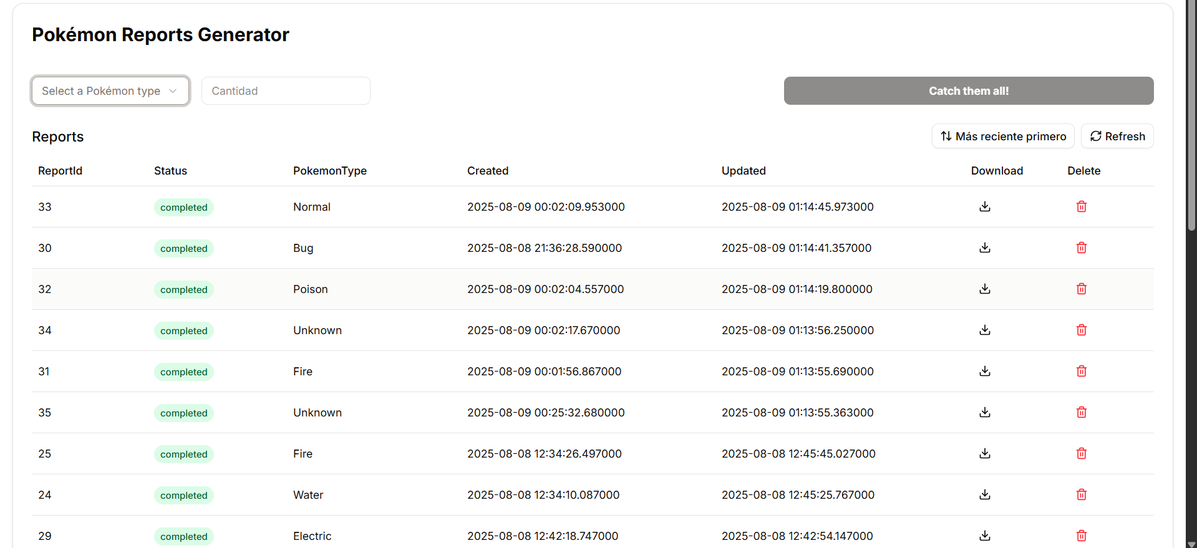Click the Status column header
Viewport: 1197px width, 548px height.
170,171
